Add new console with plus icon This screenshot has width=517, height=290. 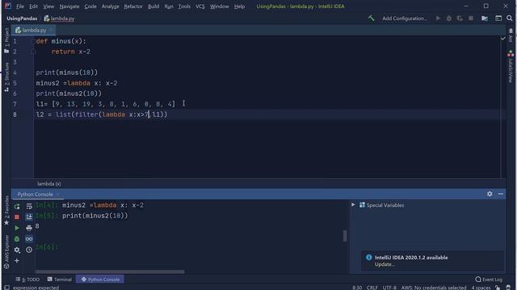coord(17,261)
